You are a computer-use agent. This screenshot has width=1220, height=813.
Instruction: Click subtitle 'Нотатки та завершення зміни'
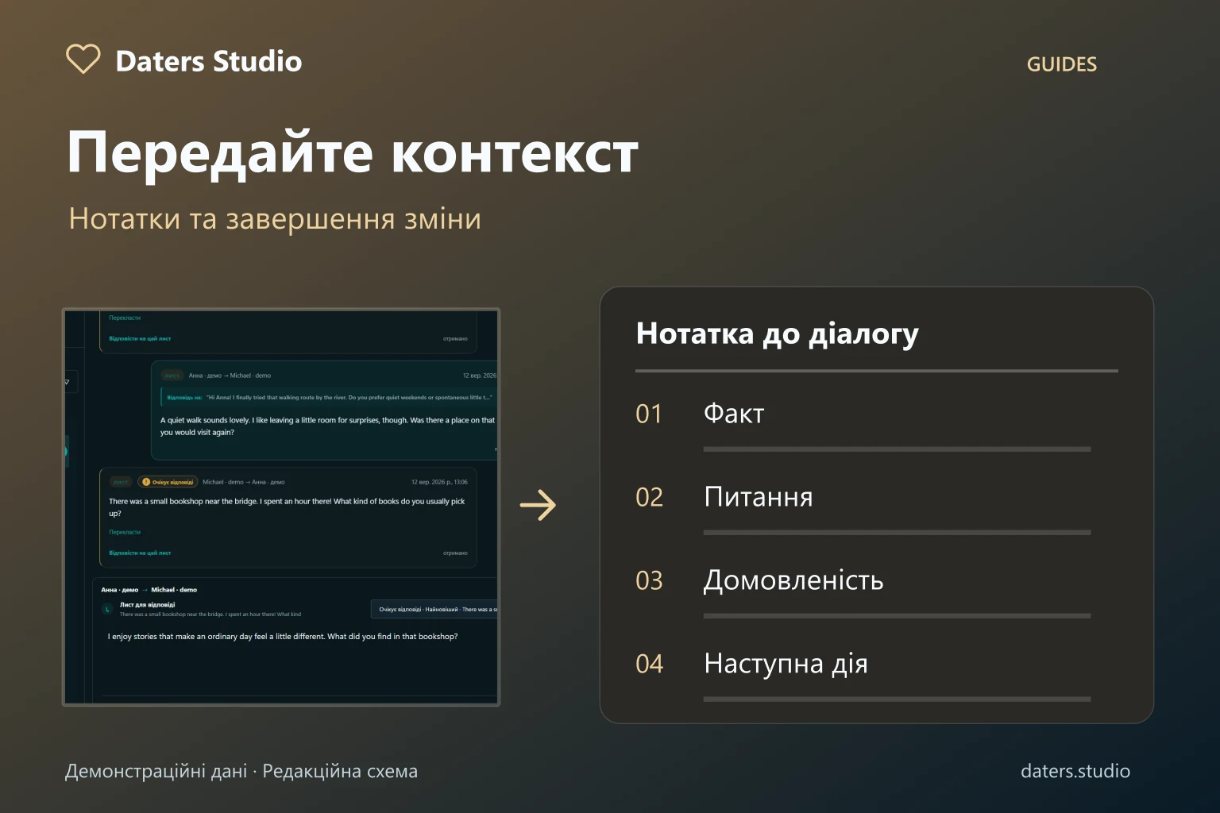(x=275, y=218)
